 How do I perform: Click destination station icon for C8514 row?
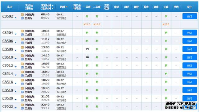point(22,76)
